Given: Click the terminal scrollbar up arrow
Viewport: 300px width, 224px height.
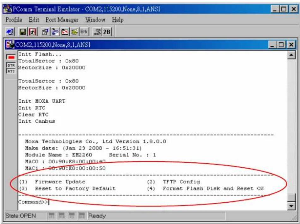Looking at the screenshot, I should tap(291, 55).
